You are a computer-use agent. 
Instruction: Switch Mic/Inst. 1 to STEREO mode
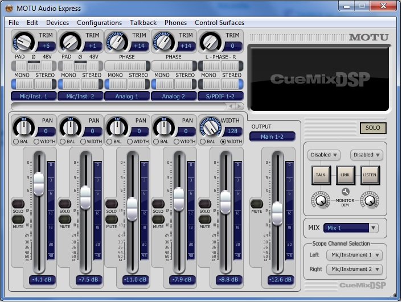(45, 84)
